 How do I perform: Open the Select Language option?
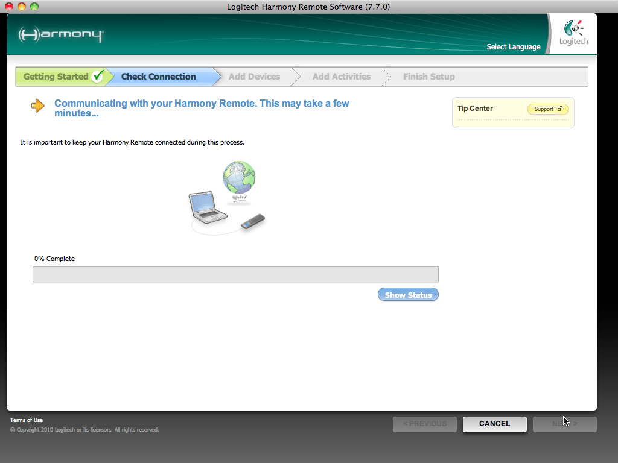[514, 47]
